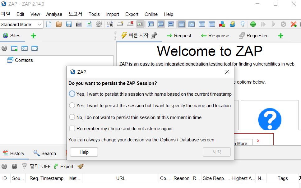Click the History panel target icon

pos(4,166)
